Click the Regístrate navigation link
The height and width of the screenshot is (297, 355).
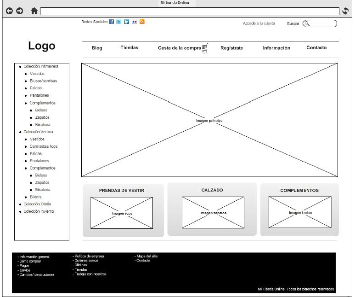coord(231,48)
